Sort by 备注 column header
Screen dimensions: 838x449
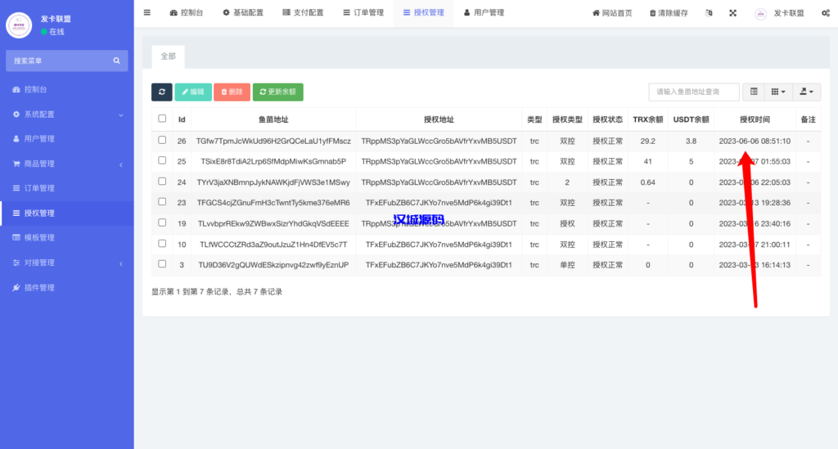coord(808,119)
